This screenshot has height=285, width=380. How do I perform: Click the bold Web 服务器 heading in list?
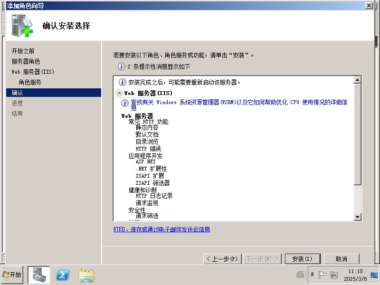137,116
